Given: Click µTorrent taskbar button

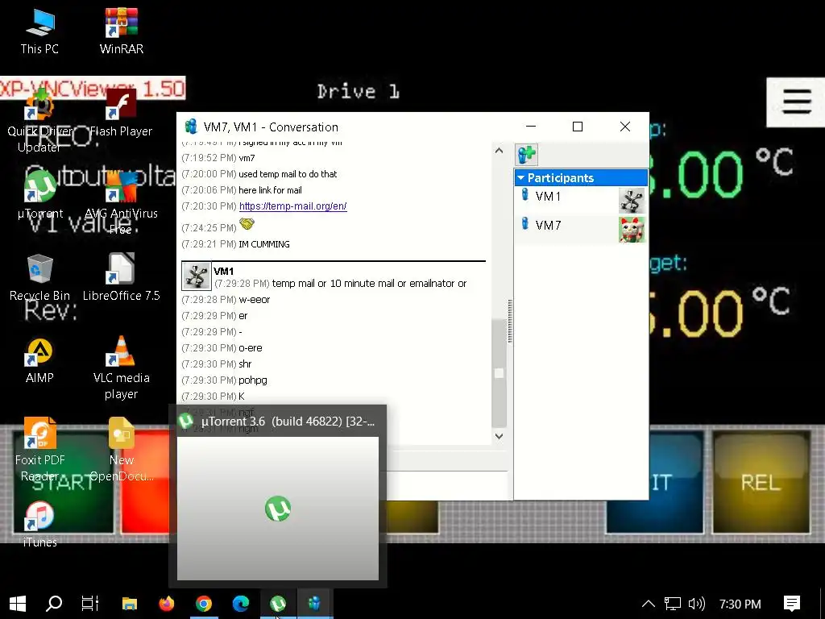Looking at the screenshot, I should 278,604.
